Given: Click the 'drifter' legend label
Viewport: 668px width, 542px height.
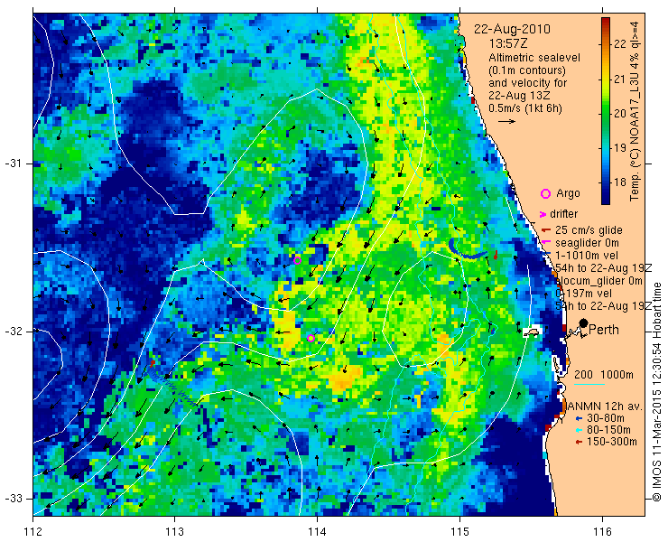Looking at the screenshot, I should 563,214.
